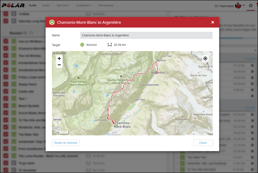Image resolution: width=258 pixels, height=173 pixels.
Task: Open the PROGRAMS menu
Action: 106,5
